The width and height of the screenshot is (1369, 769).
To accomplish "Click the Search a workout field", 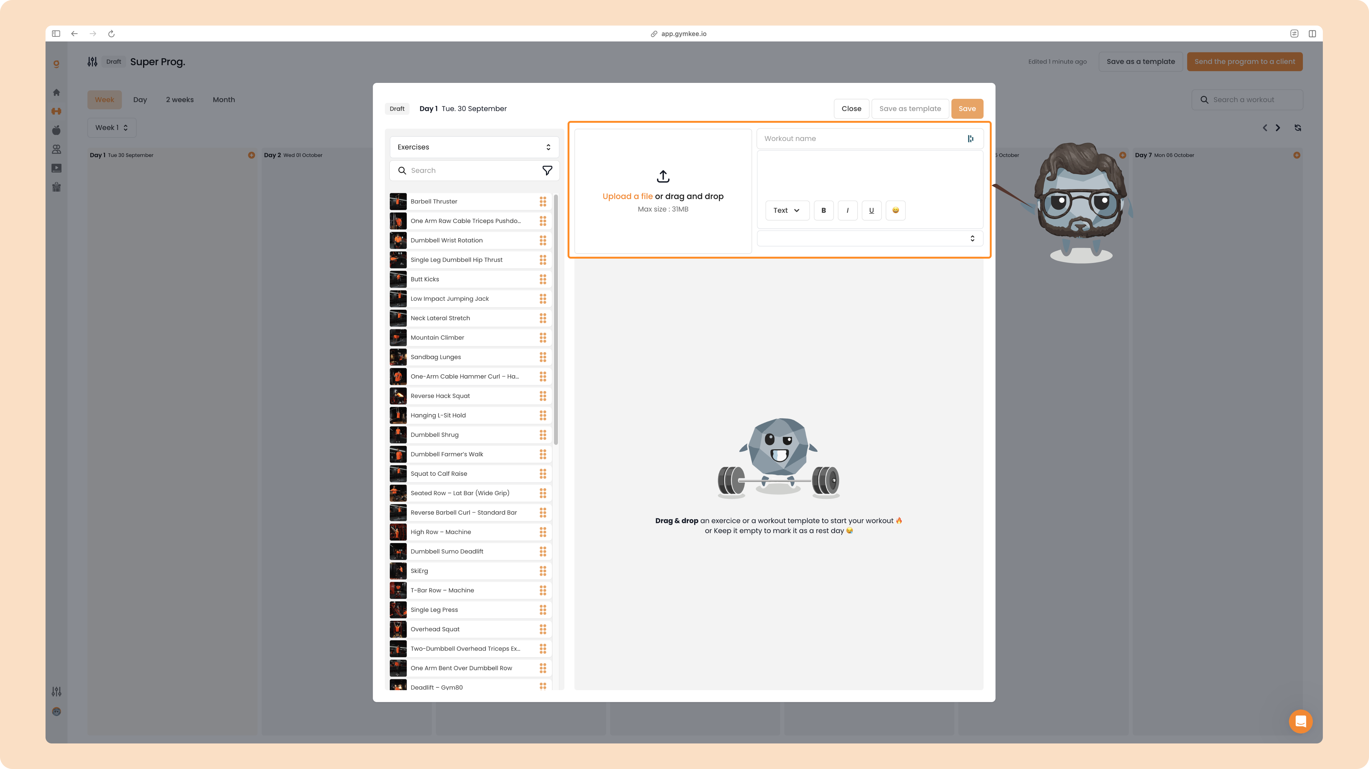I will 1247,100.
